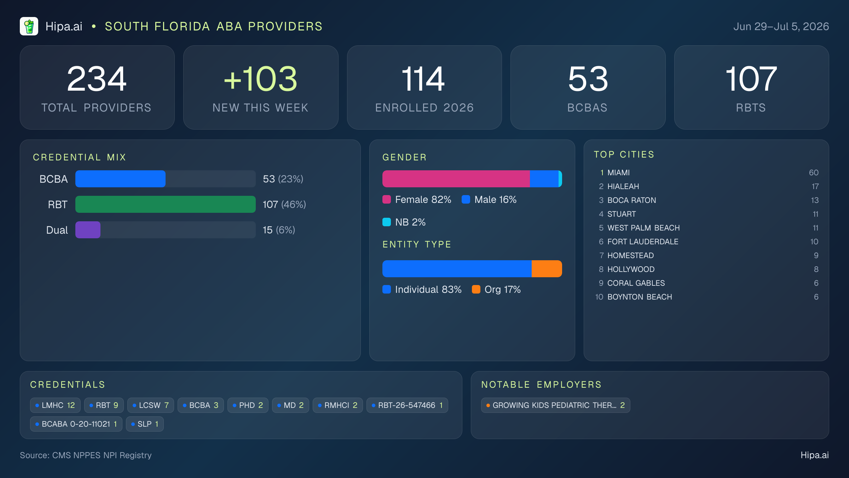Click the LMHC 12 credential chip
The height and width of the screenshot is (478, 849).
(x=55, y=405)
